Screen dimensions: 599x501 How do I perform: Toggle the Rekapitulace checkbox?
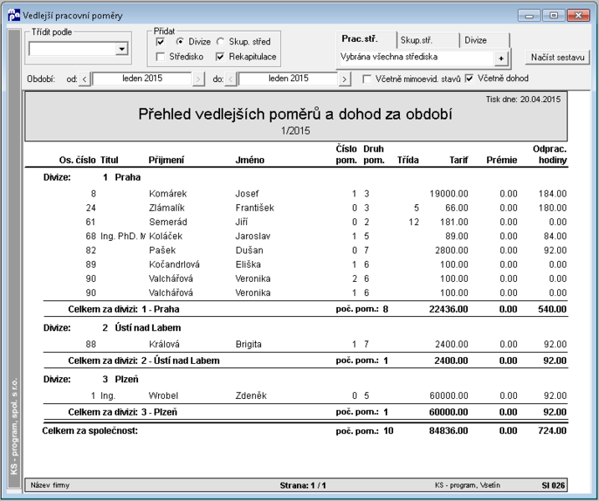click(x=220, y=57)
